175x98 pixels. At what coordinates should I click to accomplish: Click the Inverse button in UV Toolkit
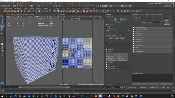click(x=122, y=38)
